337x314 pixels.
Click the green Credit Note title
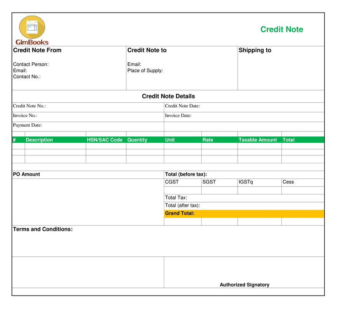coord(282,29)
